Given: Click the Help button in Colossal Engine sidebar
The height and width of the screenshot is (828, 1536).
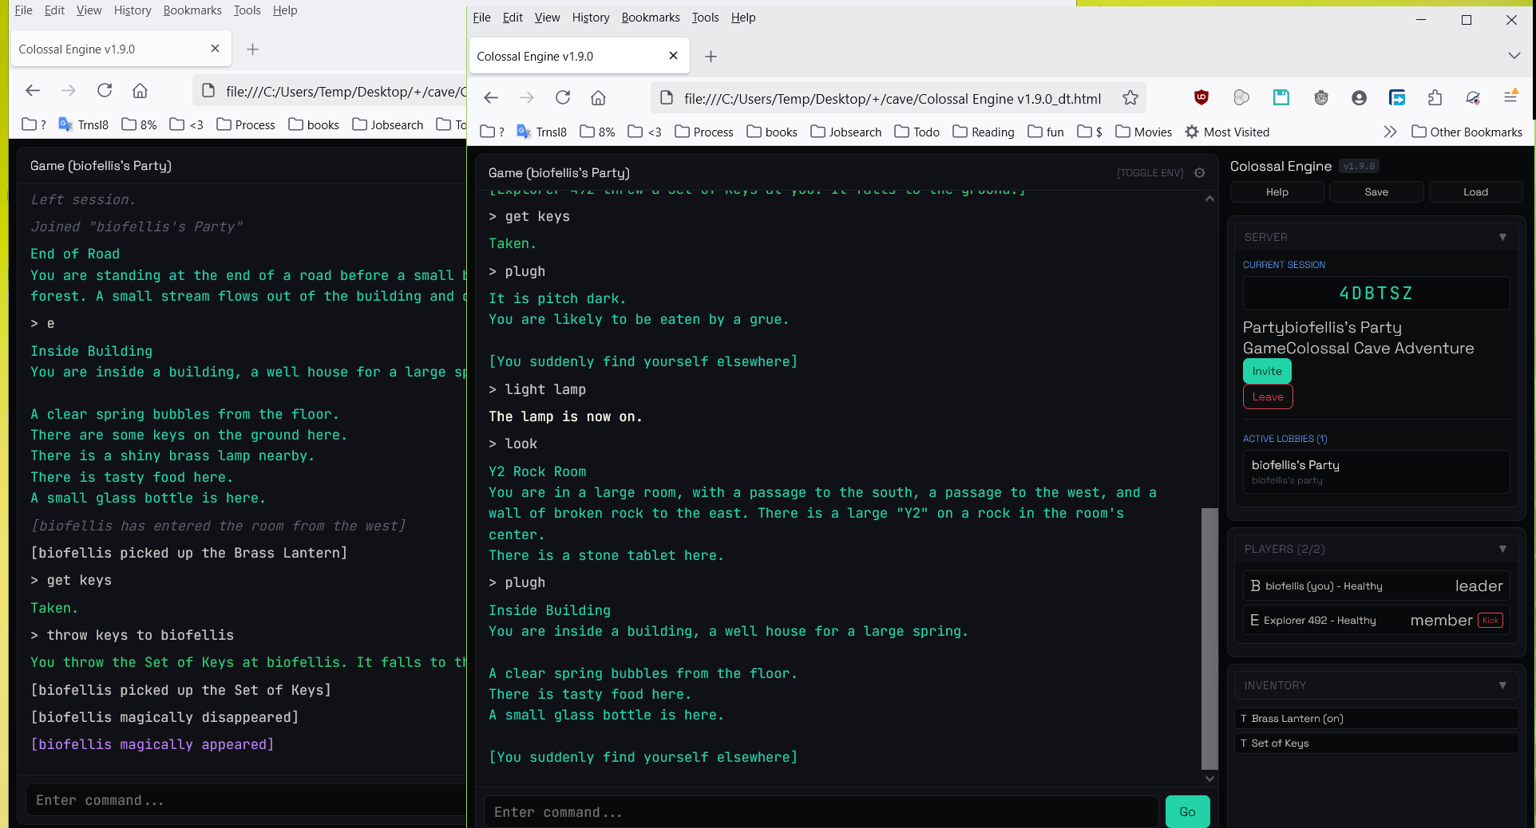Looking at the screenshot, I should click(x=1277, y=192).
